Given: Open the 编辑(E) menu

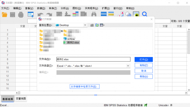Looking at the screenshot, I should [x=17, y=8].
